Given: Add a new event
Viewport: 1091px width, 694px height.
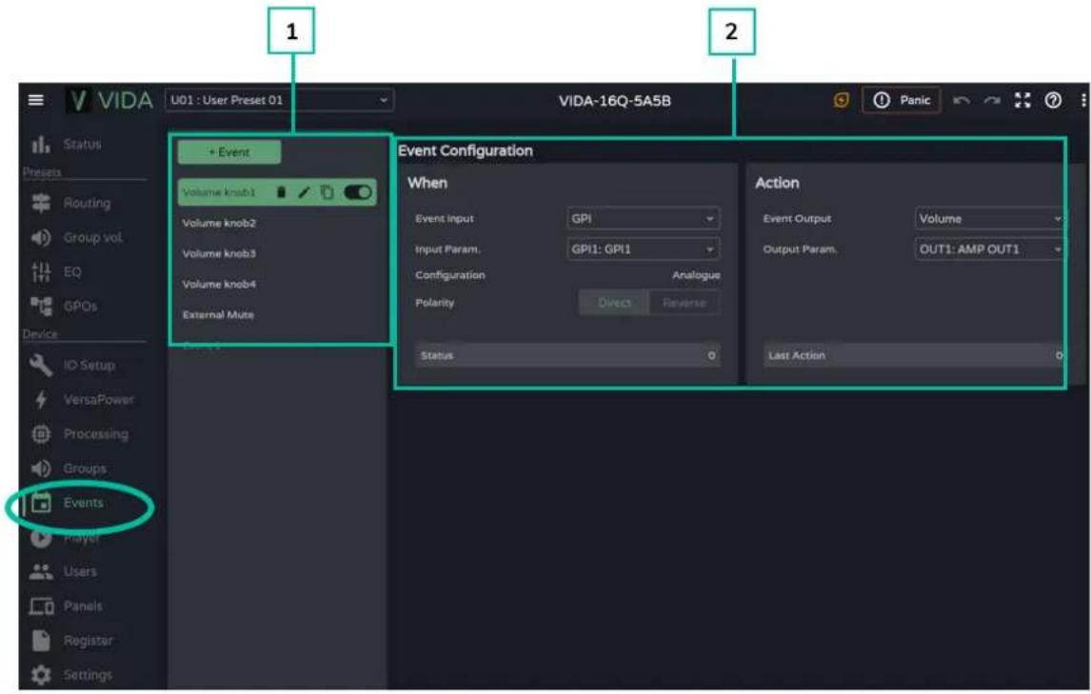Looking at the screenshot, I should tap(228, 151).
